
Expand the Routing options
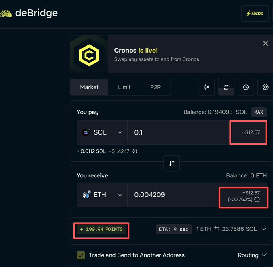[x=253, y=255]
